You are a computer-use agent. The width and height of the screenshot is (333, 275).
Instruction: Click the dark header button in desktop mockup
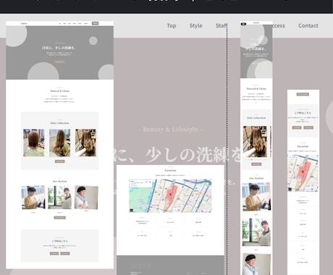click(x=96, y=23)
